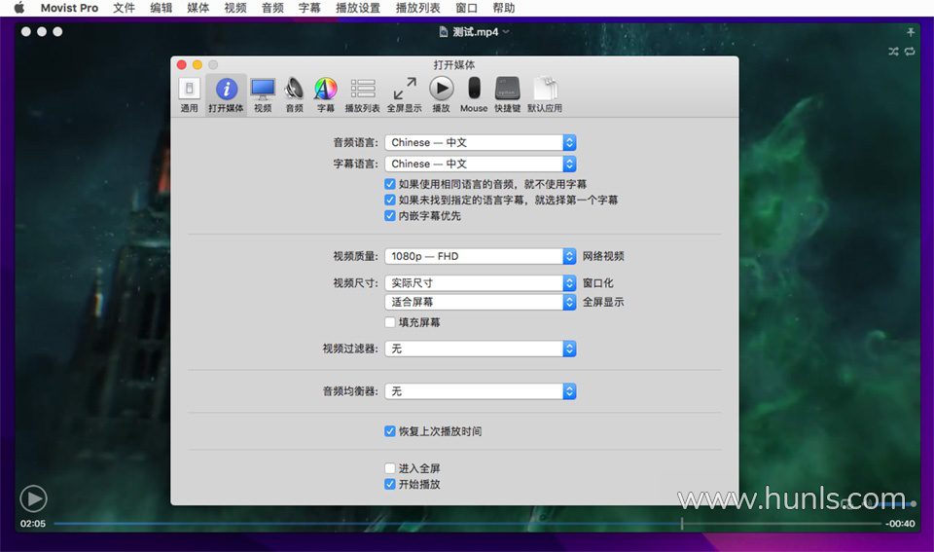934x552 pixels.
Task: Select the 视频 (Video) preferences icon
Action: click(263, 94)
